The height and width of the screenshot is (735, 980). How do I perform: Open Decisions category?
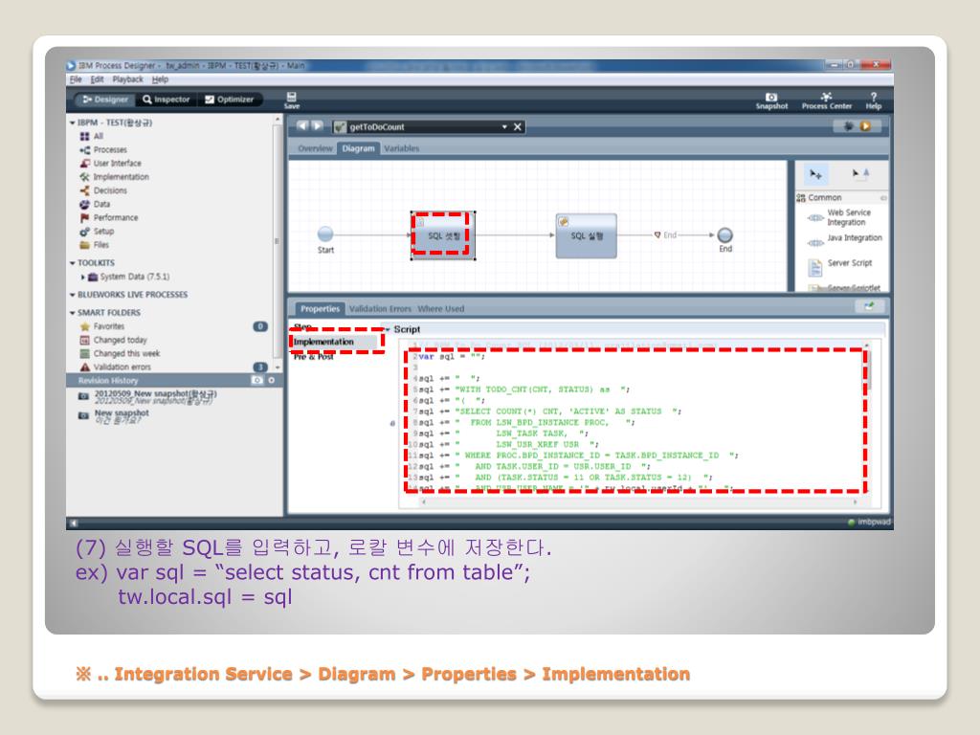103,190
